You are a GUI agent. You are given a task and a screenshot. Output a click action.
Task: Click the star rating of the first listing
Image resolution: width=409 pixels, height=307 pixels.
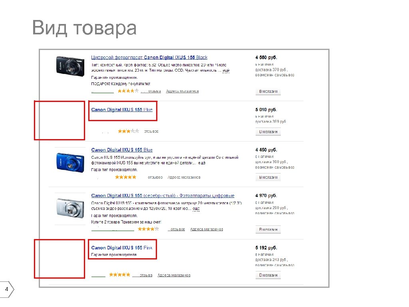[128, 91]
